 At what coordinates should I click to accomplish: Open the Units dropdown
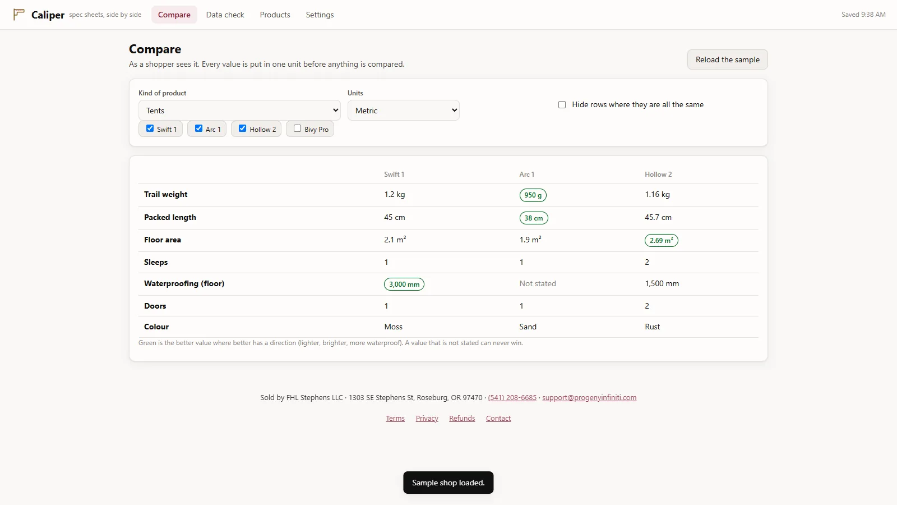[404, 110]
